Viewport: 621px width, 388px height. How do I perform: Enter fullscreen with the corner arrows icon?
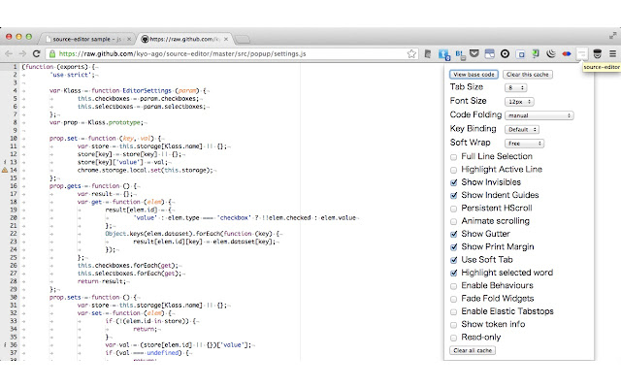[612, 36]
